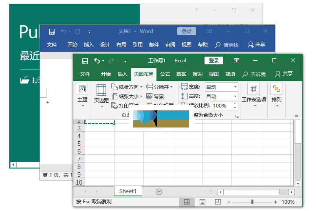Screen dimensions: 317x211
Task: Click Save icon in Word window
Action: click(52, 32)
